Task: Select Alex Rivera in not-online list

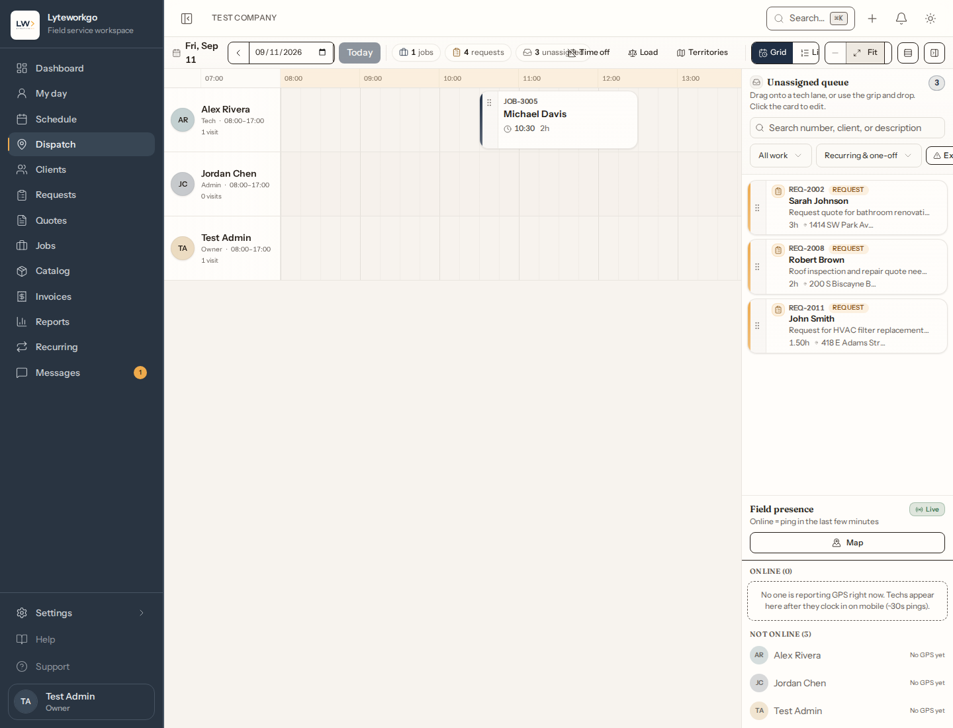Action: 847,655
